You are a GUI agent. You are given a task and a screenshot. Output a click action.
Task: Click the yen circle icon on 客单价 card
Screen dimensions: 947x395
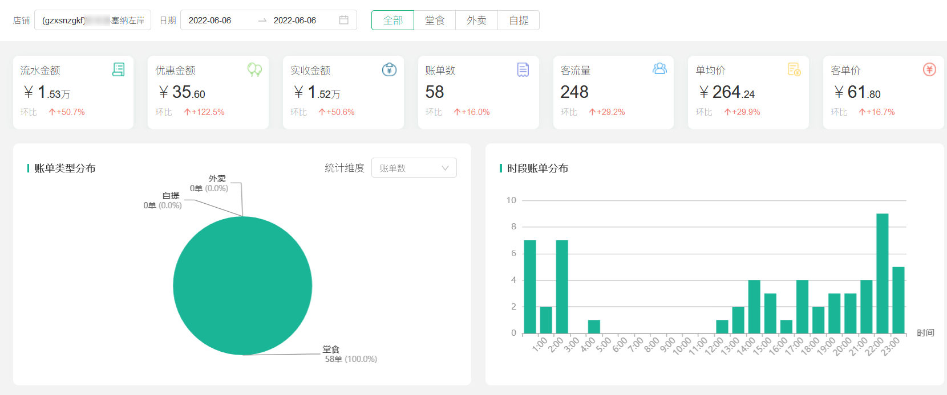pos(929,69)
